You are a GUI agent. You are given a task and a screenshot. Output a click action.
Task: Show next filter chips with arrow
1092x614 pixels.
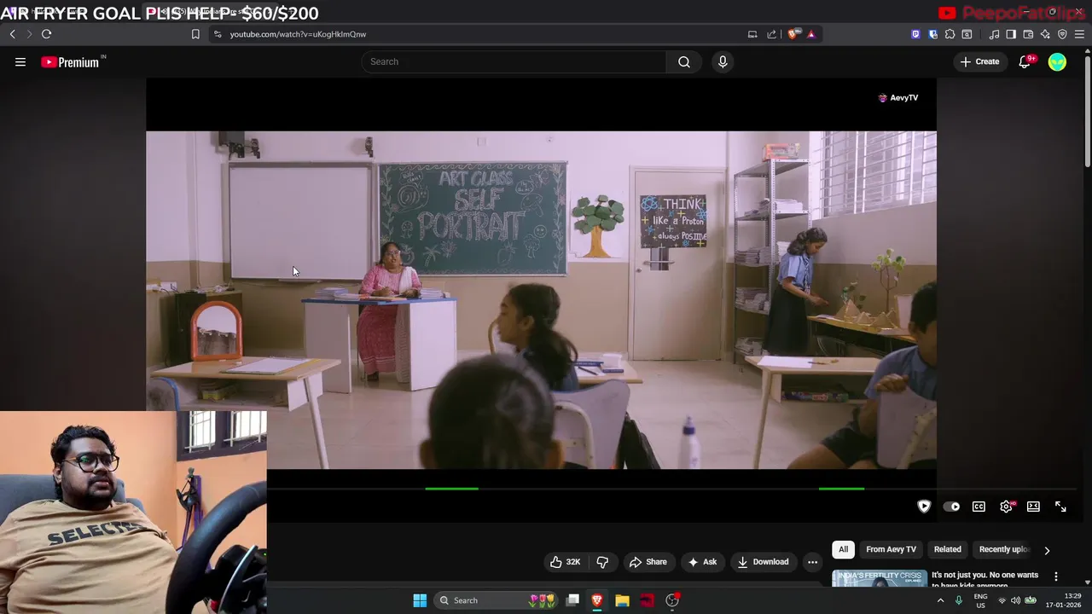pyautogui.click(x=1047, y=550)
